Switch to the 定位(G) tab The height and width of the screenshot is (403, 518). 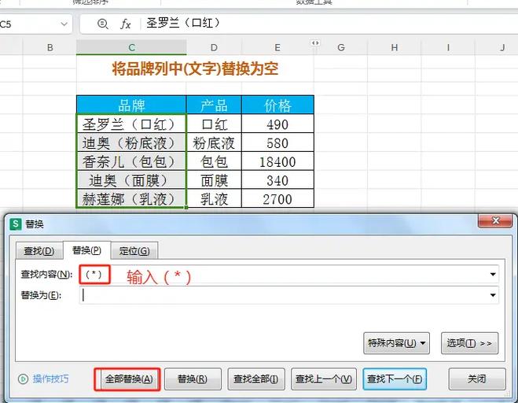(x=134, y=251)
